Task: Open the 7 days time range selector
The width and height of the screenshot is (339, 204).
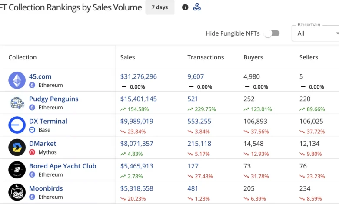Action: point(160,7)
